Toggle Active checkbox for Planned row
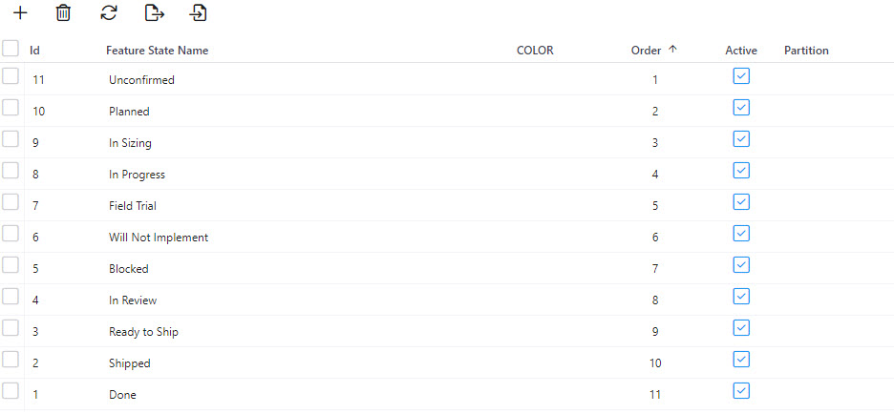Image resolution: width=894 pixels, height=414 pixels. coord(741,108)
